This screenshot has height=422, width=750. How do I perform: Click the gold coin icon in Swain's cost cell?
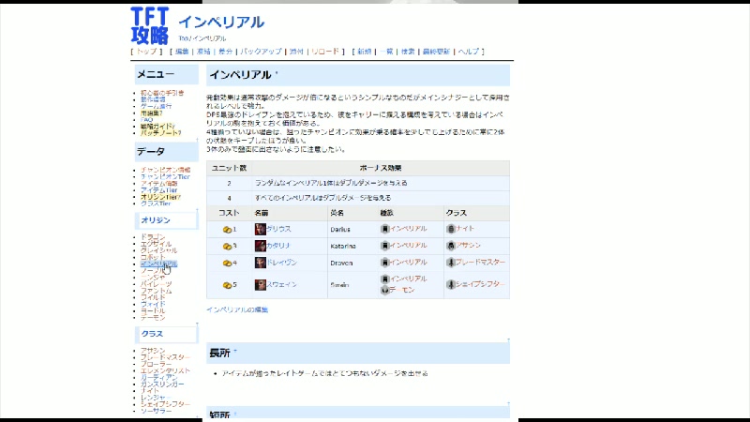point(227,285)
